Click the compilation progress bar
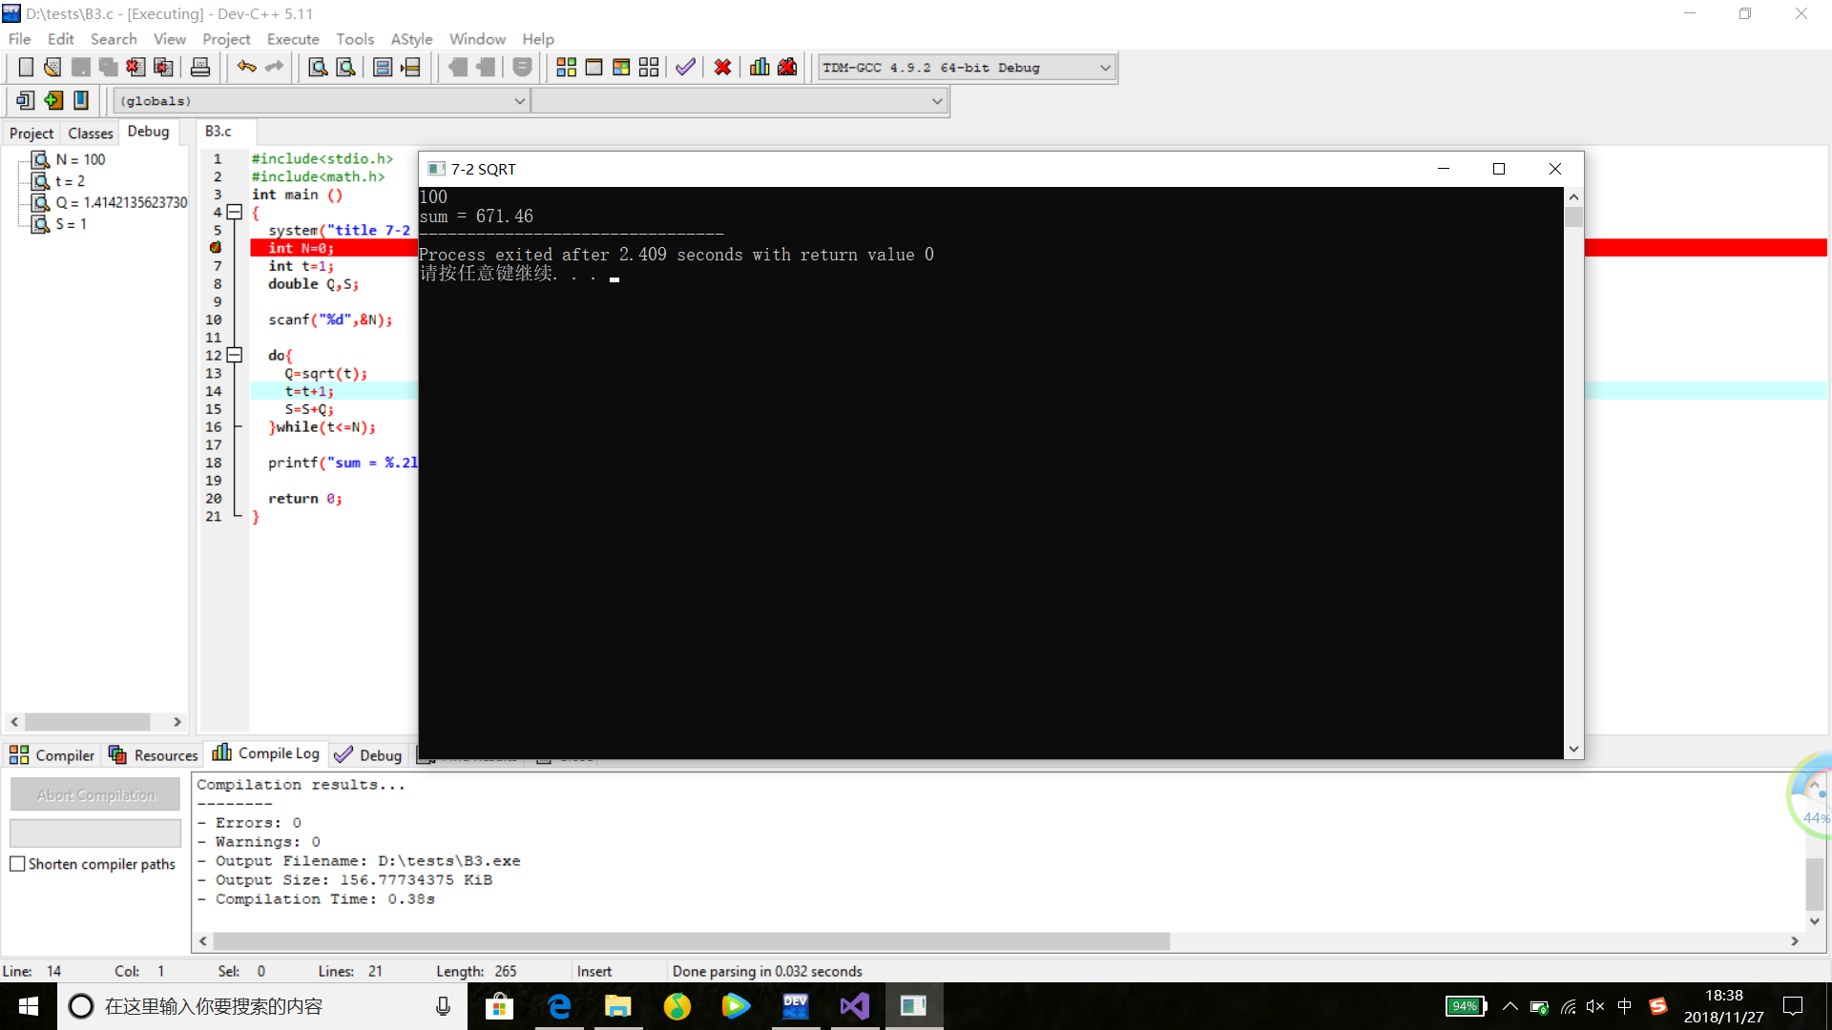1832x1030 pixels. click(95, 833)
